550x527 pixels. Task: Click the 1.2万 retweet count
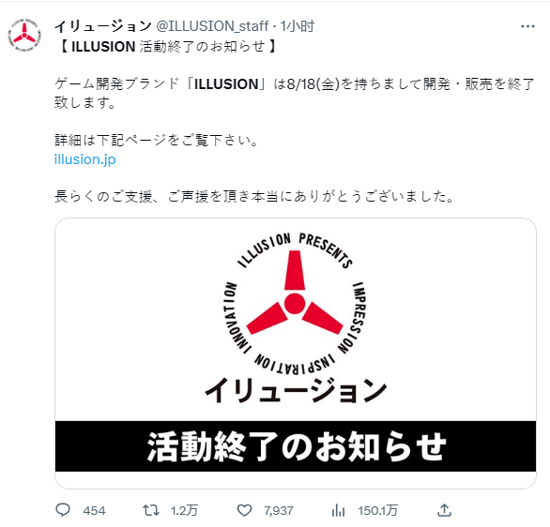(x=184, y=510)
